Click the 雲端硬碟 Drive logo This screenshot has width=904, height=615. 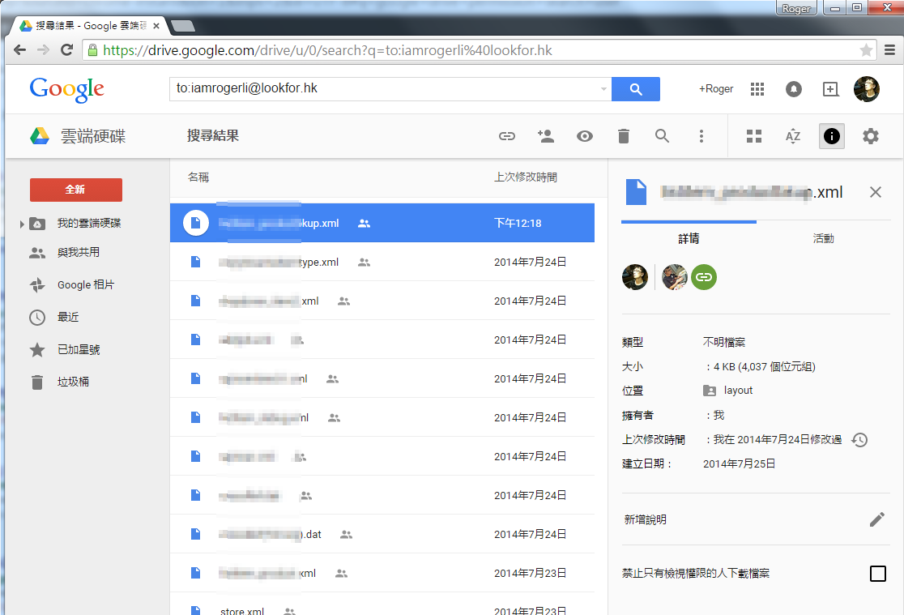[77, 136]
